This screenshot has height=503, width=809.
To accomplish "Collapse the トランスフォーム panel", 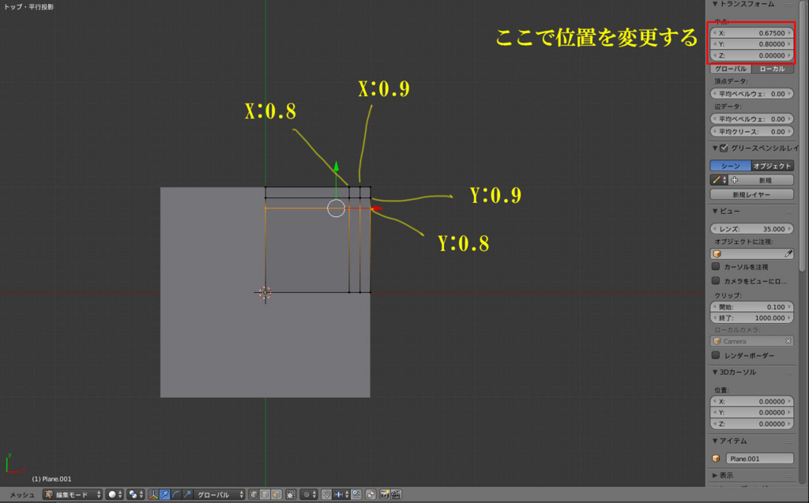I will pyautogui.click(x=715, y=4).
